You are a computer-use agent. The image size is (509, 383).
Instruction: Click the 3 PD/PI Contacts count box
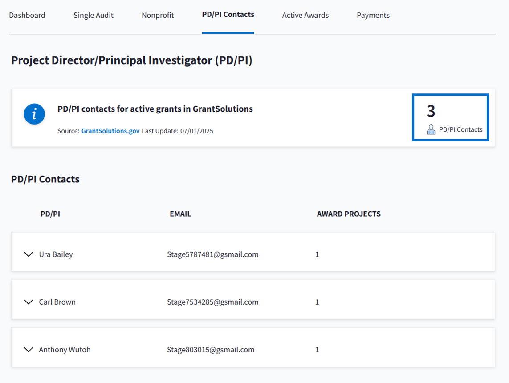tap(450, 117)
